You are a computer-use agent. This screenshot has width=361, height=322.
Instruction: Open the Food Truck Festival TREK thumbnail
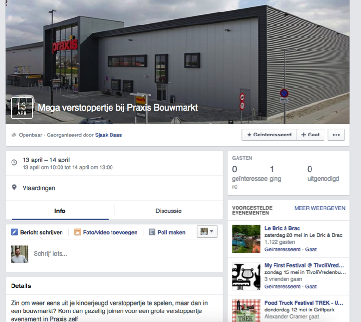(x=246, y=310)
